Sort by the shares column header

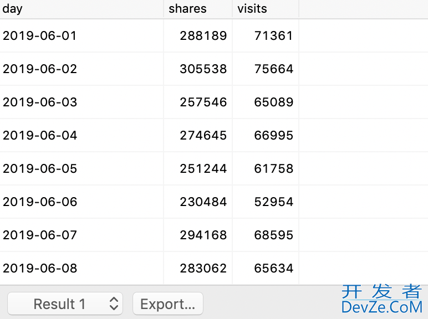tap(198, 9)
